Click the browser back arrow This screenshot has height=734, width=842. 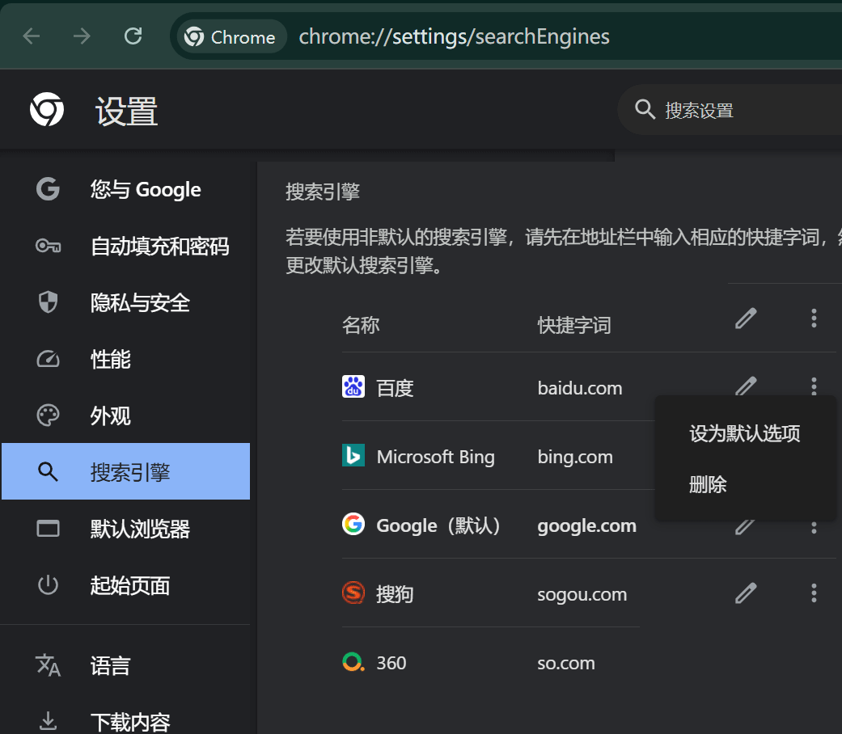click(32, 36)
